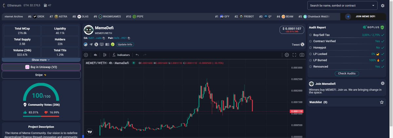Open the book/docs icon under MemeDefi
Viewport: 393px width, 138px height.
107,44
